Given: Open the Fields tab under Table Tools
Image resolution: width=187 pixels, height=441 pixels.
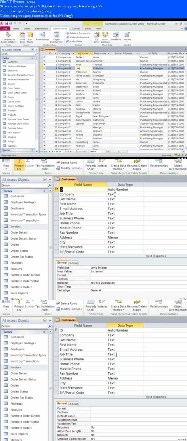Looking at the screenshot, I should [x=88, y=29].
